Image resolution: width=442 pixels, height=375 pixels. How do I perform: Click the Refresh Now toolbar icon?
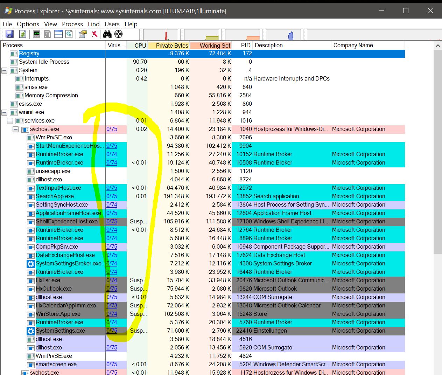(23, 34)
